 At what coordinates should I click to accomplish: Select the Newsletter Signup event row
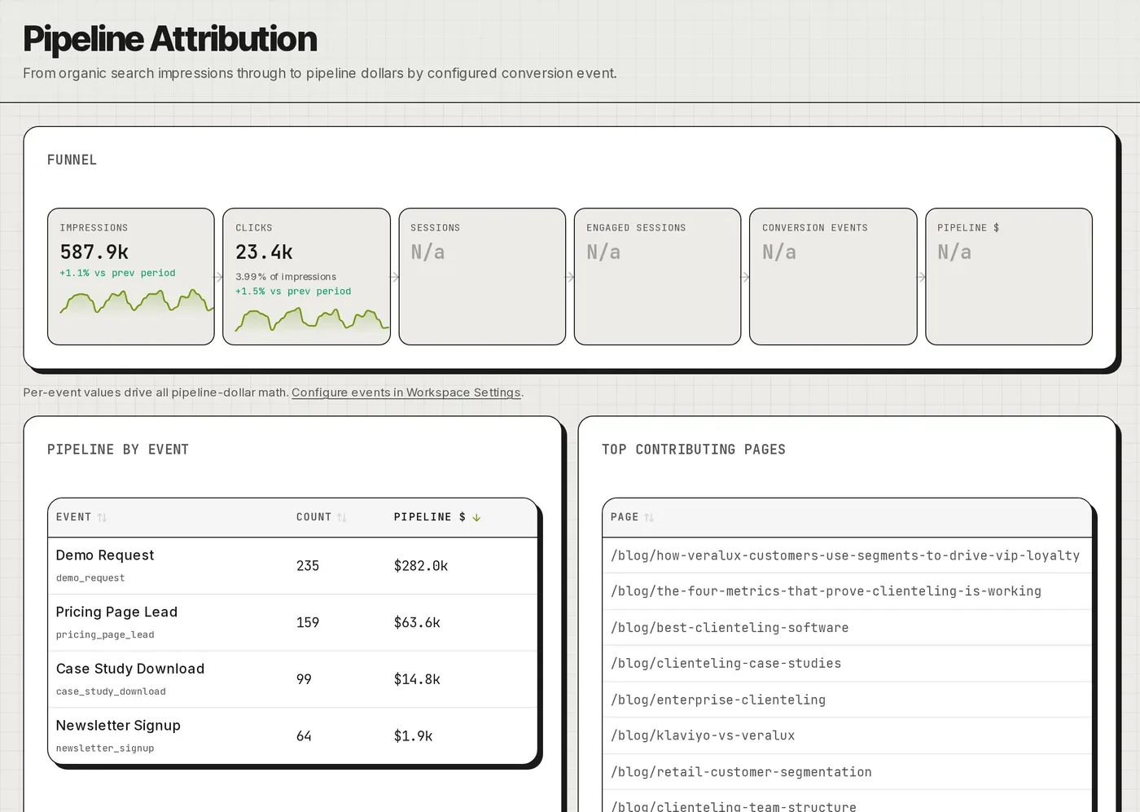click(x=292, y=736)
